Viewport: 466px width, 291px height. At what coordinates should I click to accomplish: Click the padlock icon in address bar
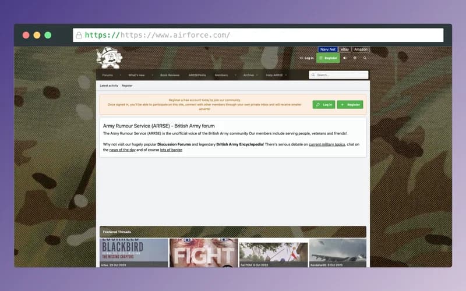pyautogui.click(x=79, y=36)
